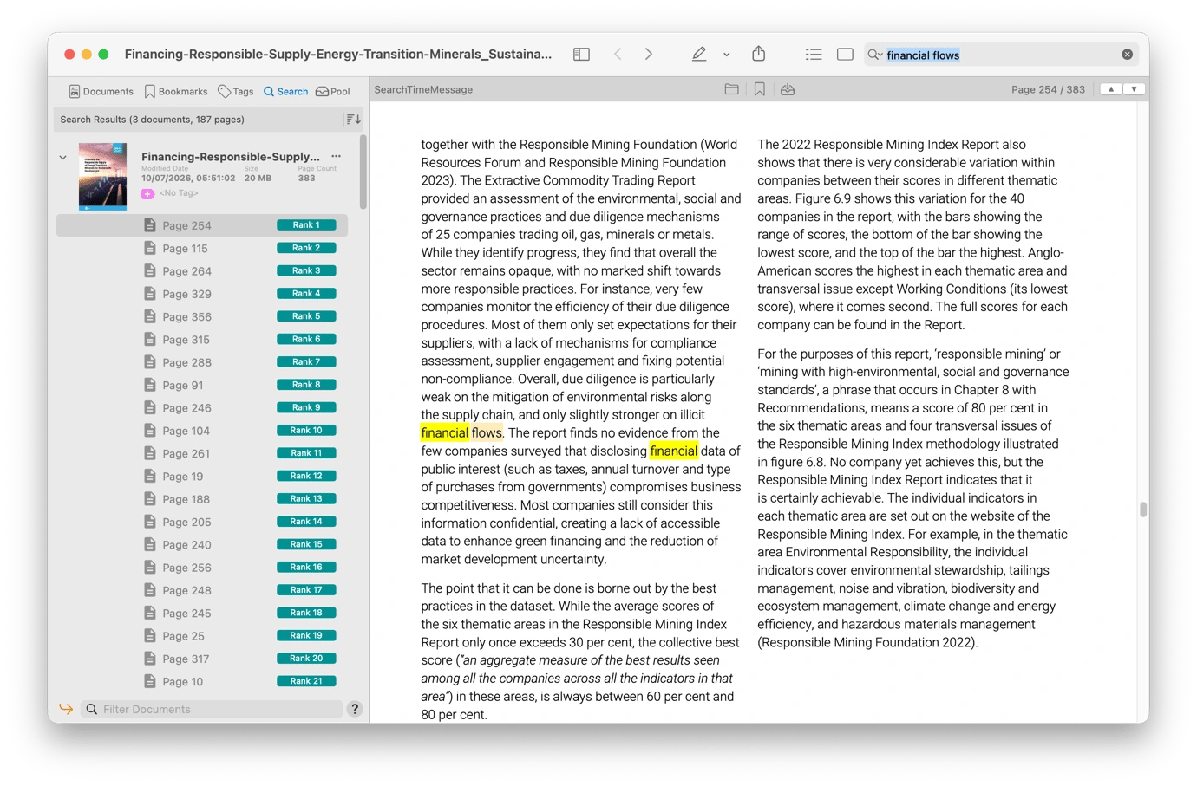The image size is (1197, 786).
Task: Click the sidebar results scrollbar
Action: click(363, 172)
